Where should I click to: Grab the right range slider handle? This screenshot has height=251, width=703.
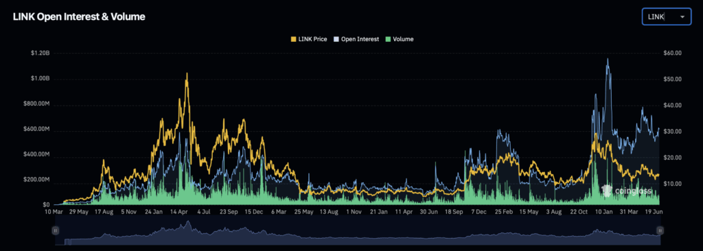click(660, 230)
